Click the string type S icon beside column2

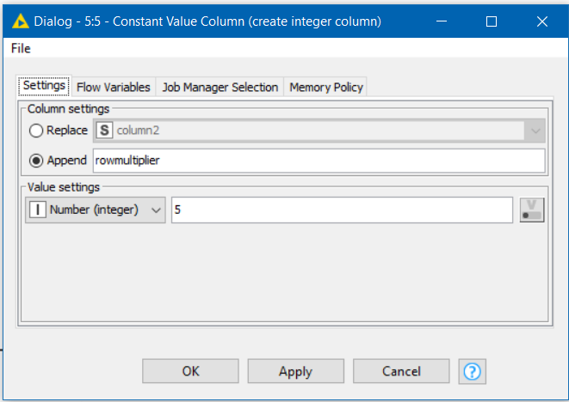104,130
